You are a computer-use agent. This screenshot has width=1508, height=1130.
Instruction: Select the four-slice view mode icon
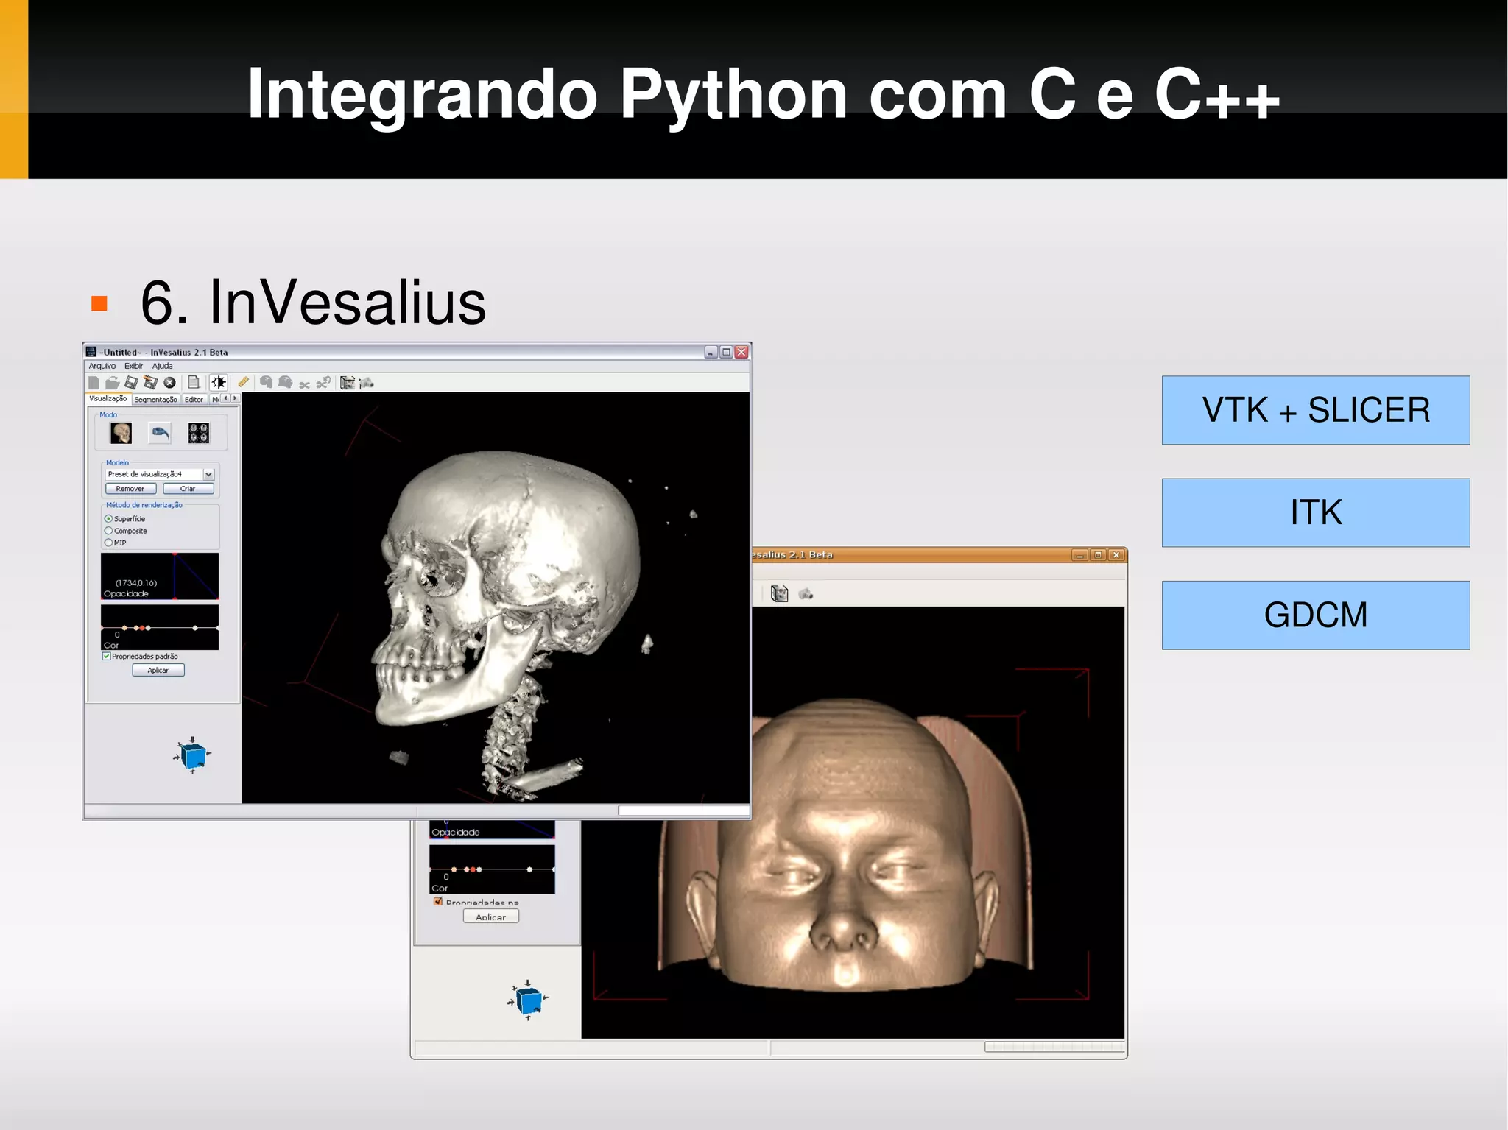[199, 433]
